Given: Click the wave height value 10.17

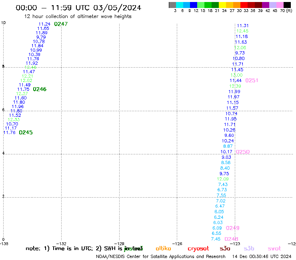Looking at the screenshot, I should tap(226, 152).
